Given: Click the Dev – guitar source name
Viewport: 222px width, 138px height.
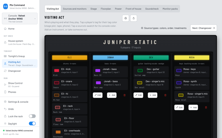Looking at the screenshot, I should point(153,69).
